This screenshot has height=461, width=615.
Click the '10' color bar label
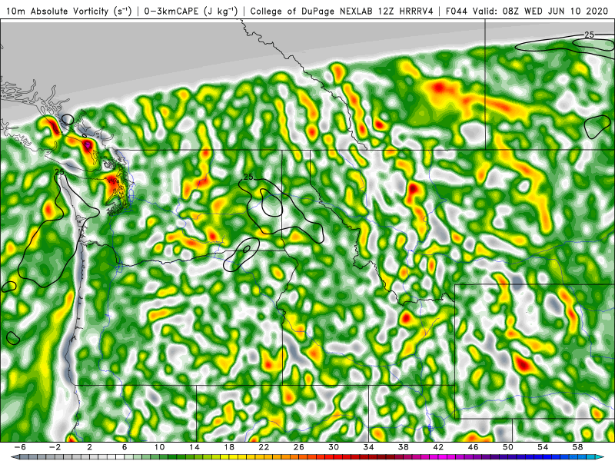[159, 447]
